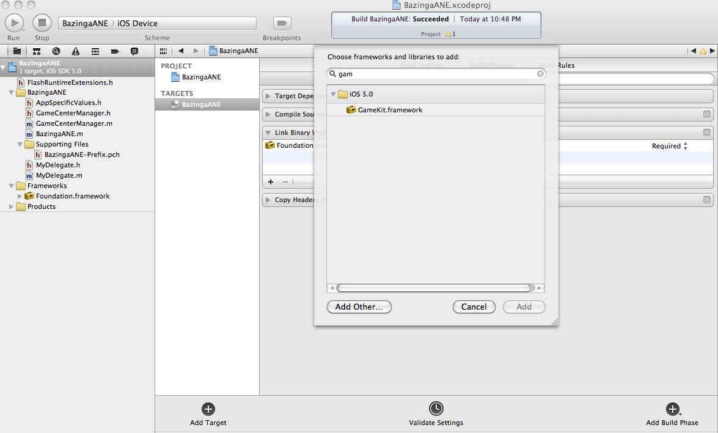Open the project navigator folder icon
Image resolution: width=718 pixels, height=433 pixels.
click(17, 51)
